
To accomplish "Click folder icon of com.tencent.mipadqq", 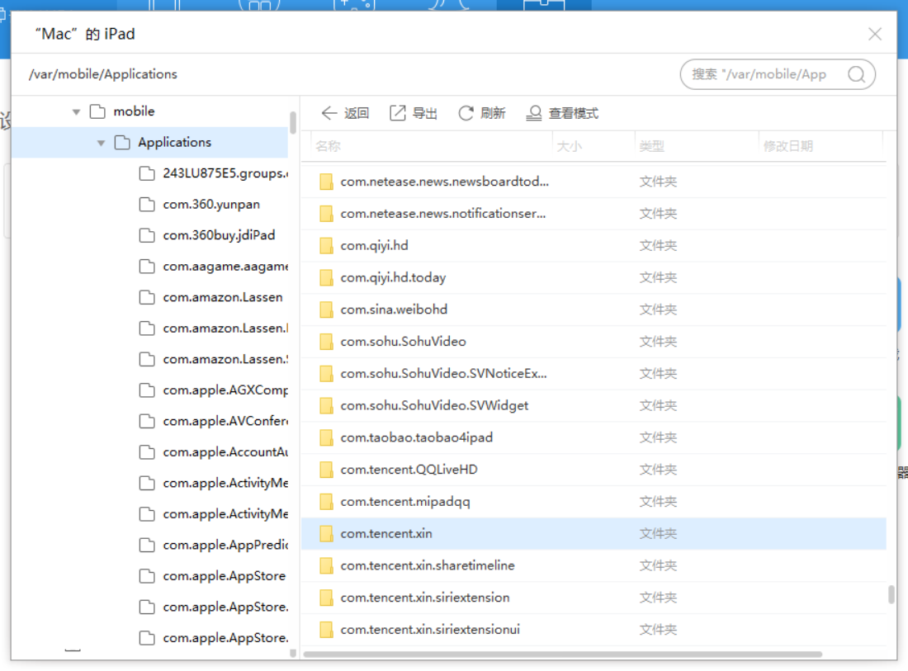I will pyautogui.click(x=327, y=501).
